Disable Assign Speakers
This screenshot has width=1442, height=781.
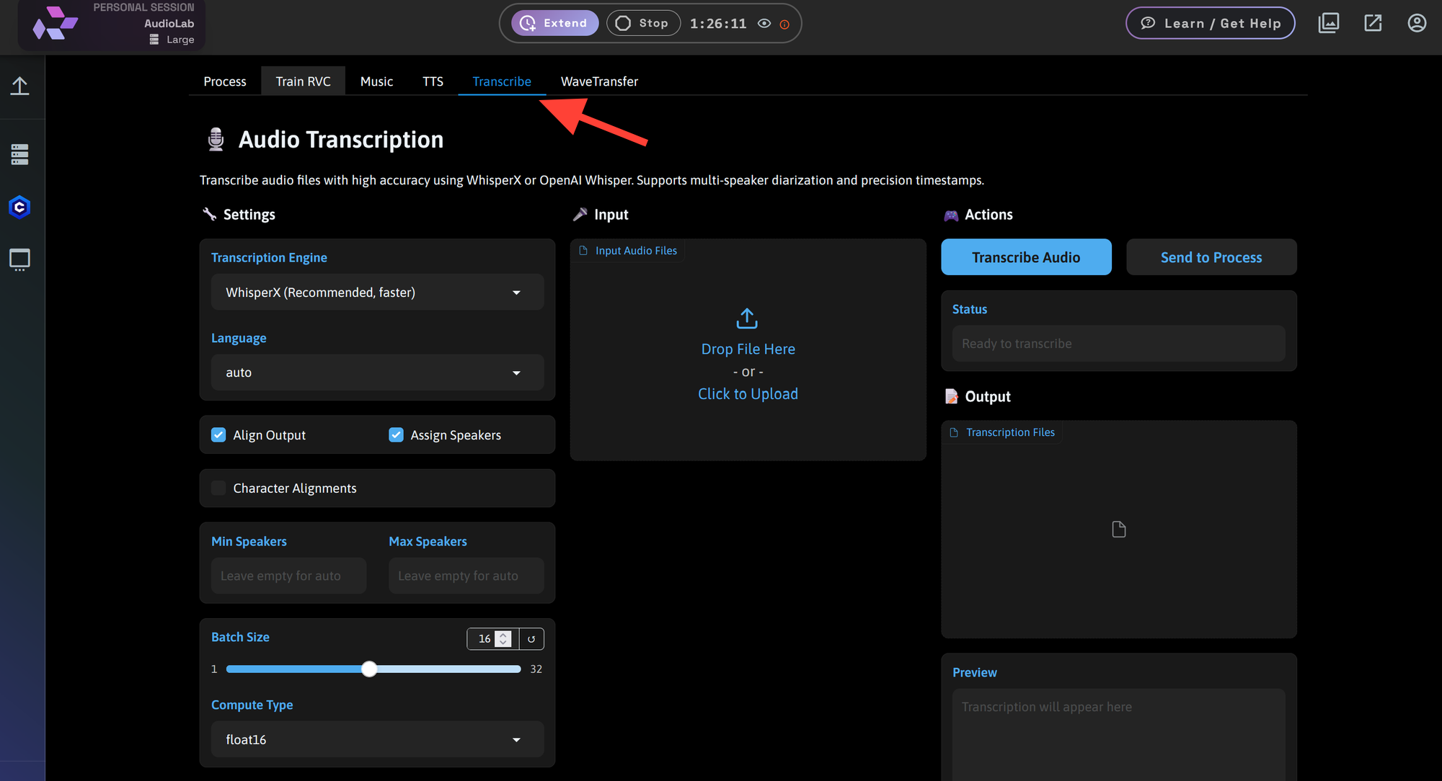coord(396,434)
